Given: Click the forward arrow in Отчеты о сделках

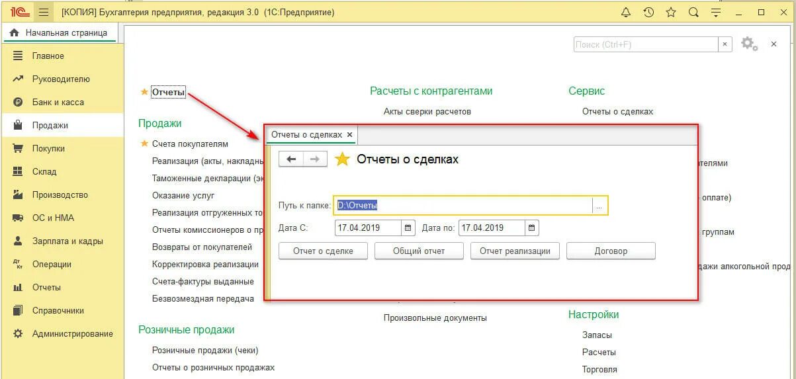Looking at the screenshot, I should [315, 159].
